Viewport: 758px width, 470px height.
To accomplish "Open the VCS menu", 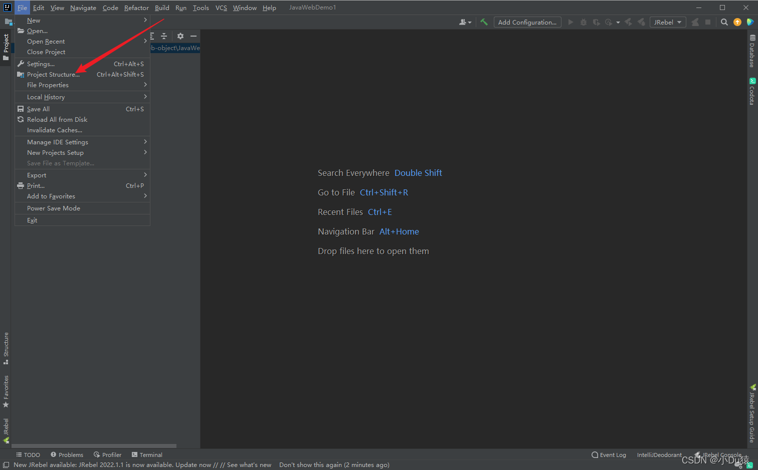I will pos(221,8).
